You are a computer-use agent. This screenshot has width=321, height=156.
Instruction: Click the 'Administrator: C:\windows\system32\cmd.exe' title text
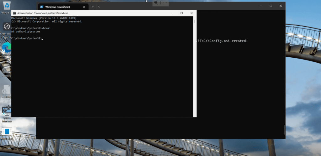43,13
